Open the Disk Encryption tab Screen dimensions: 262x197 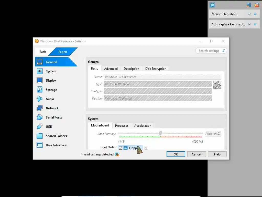pos(156,69)
